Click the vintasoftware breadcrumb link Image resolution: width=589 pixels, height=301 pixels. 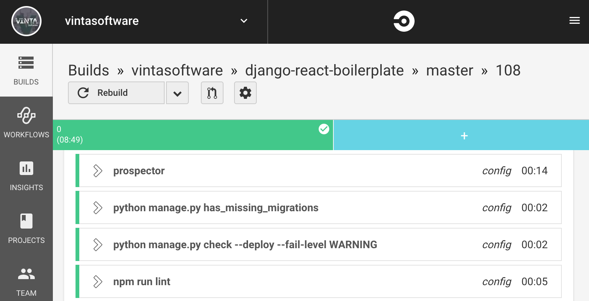pos(177,71)
